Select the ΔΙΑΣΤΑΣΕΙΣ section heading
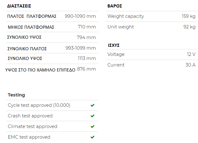Screen dimensions: 198x143 tap(19, 6)
